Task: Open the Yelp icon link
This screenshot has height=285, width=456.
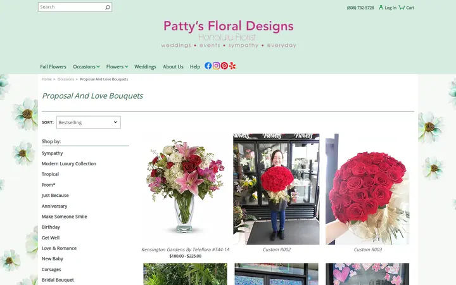Action: 232,66
